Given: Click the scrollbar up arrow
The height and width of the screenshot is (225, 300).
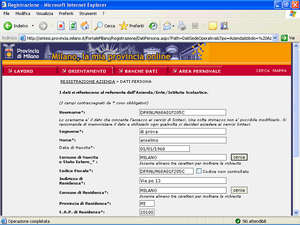Looking at the screenshot, I should coord(296,46).
